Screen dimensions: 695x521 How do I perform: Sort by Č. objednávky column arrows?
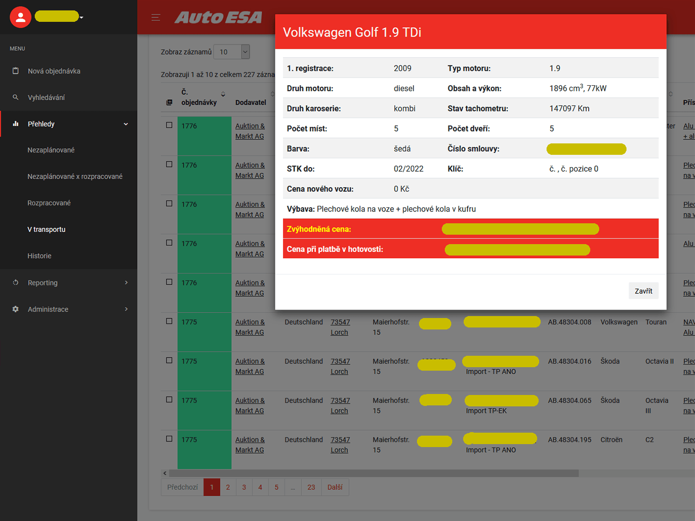223,94
